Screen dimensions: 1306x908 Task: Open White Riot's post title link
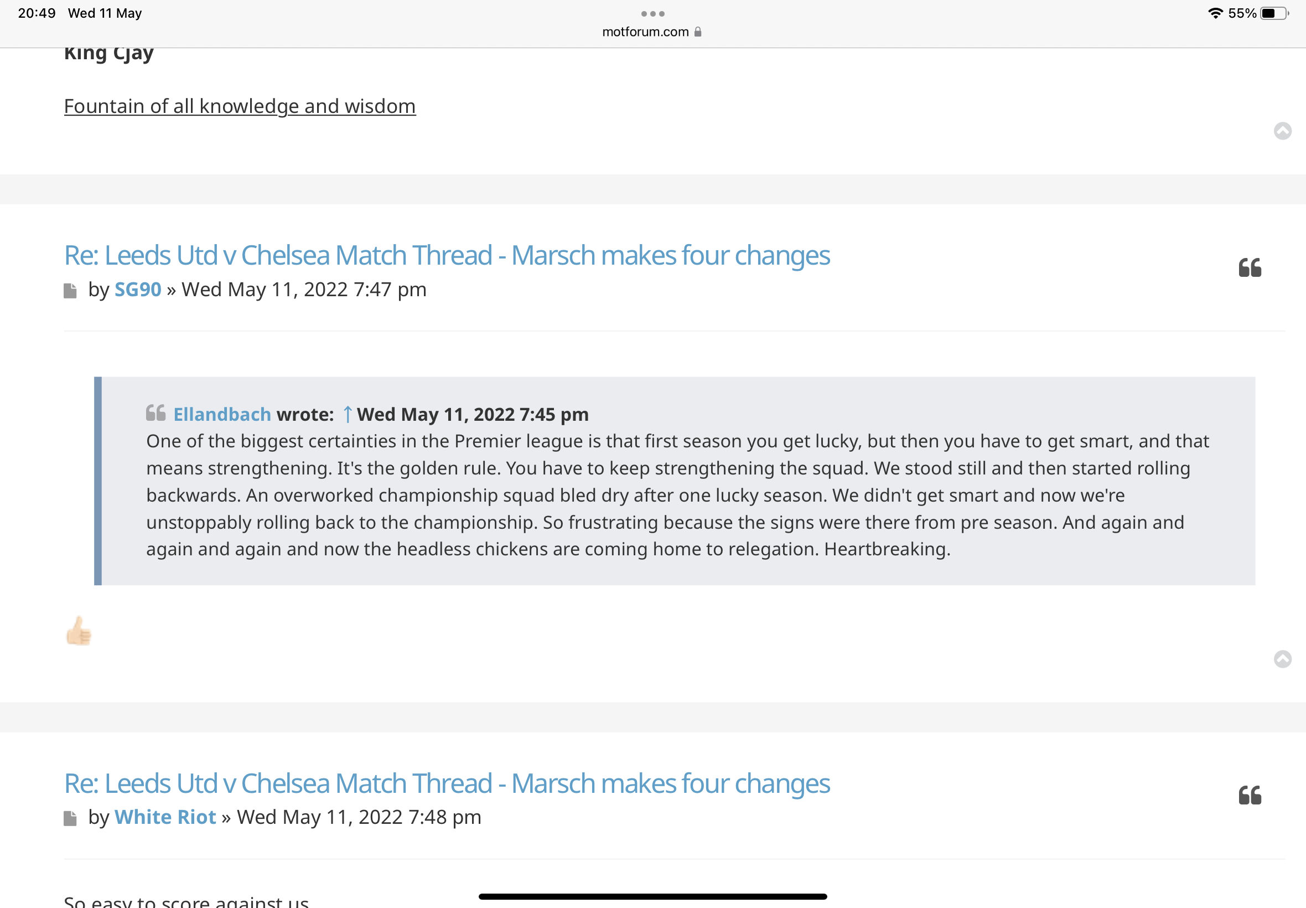447,783
